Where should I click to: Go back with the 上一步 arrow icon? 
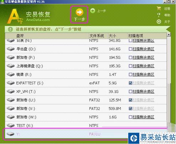[x=93, y=11]
